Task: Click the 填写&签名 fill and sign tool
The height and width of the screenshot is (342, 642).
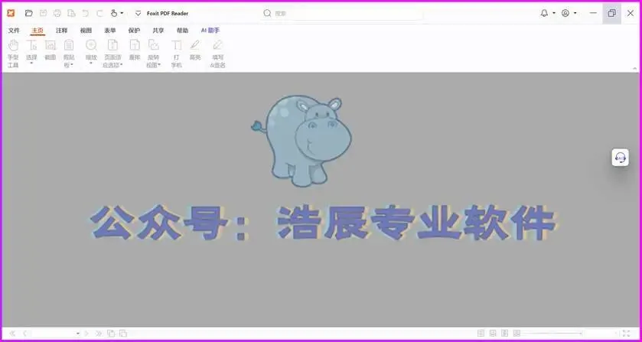Action: point(218,54)
